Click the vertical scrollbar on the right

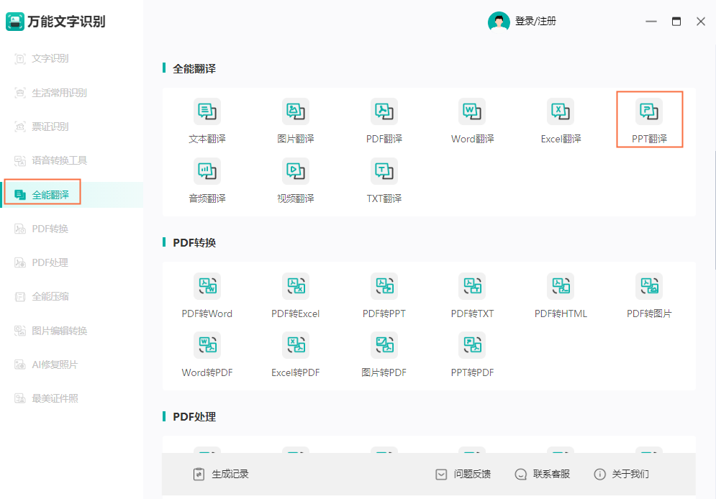(x=715, y=210)
